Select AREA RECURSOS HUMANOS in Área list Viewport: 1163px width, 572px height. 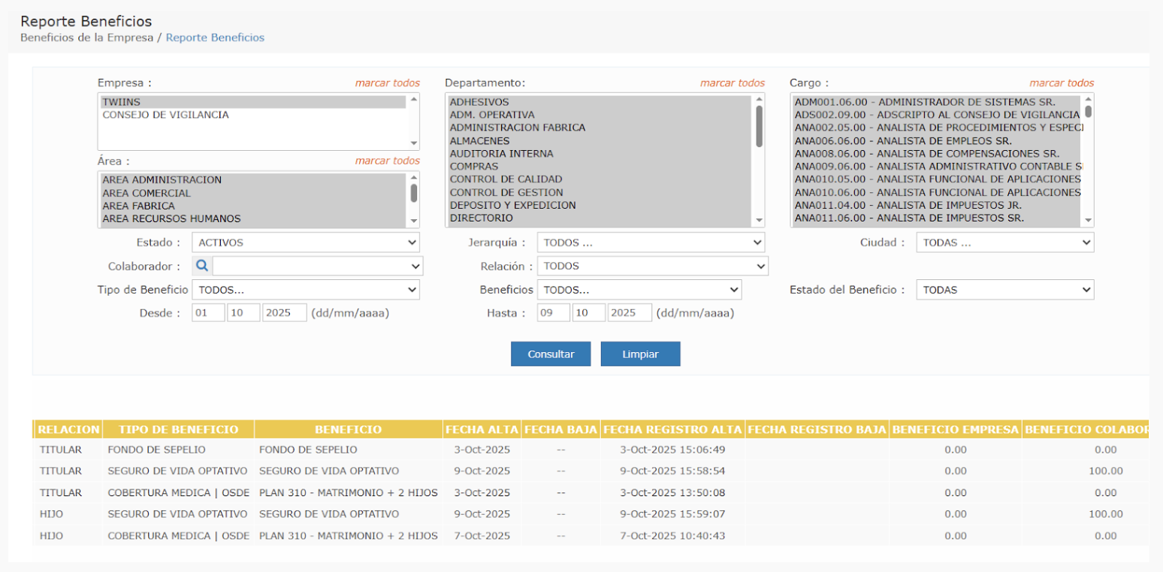[x=253, y=218]
